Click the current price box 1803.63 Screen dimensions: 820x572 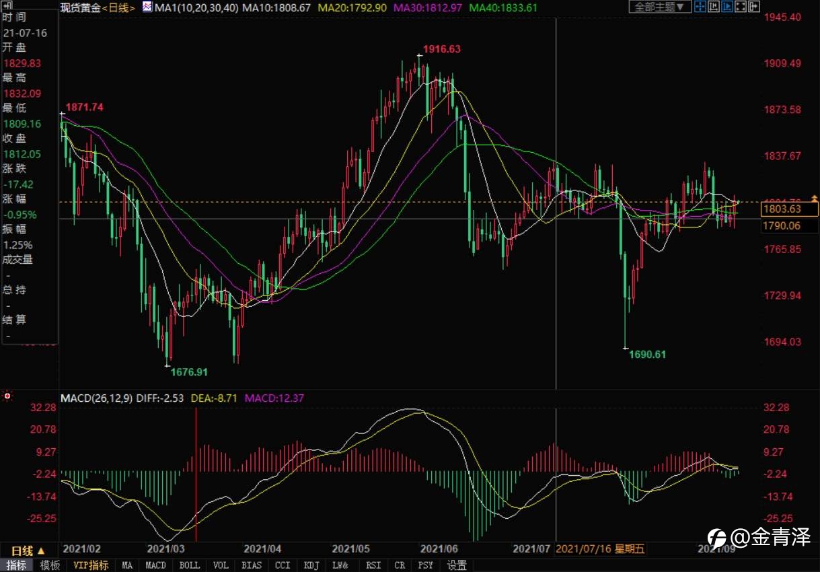click(x=790, y=210)
